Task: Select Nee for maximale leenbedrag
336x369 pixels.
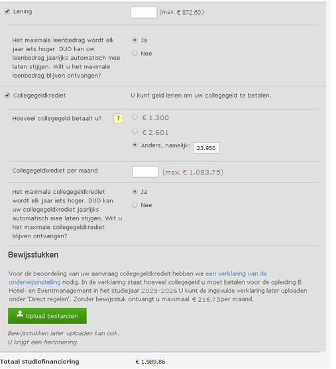Action: (x=135, y=53)
